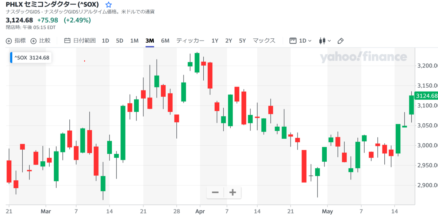Click the (+2.49%) percent change value
This screenshot has height=215, width=438.
[77, 20]
